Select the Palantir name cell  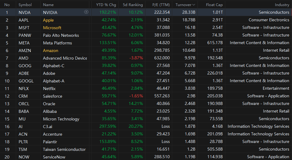50,142
